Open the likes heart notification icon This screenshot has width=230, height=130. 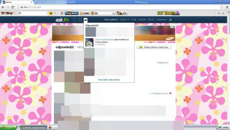[75, 20]
